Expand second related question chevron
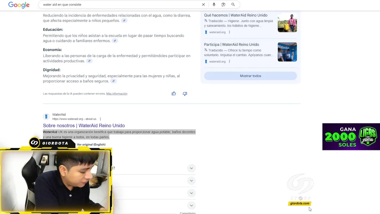The image size is (380, 214). (x=191, y=181)
